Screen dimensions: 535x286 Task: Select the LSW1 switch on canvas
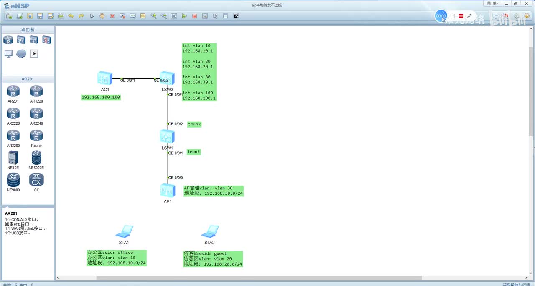(167, 136)
